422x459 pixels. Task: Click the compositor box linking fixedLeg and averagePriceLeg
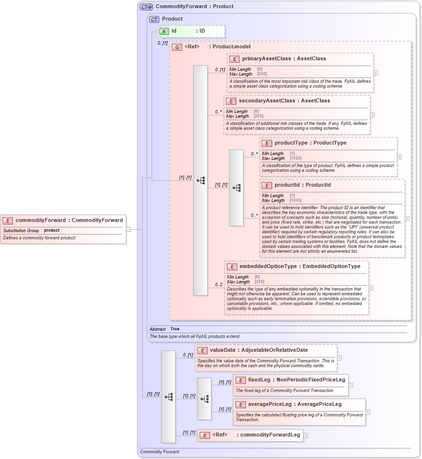(x=204, y=398)
